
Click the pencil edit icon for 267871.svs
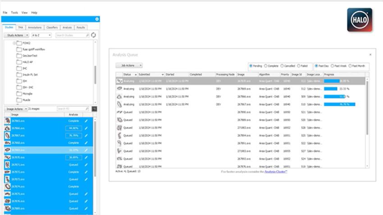(86, 165)
